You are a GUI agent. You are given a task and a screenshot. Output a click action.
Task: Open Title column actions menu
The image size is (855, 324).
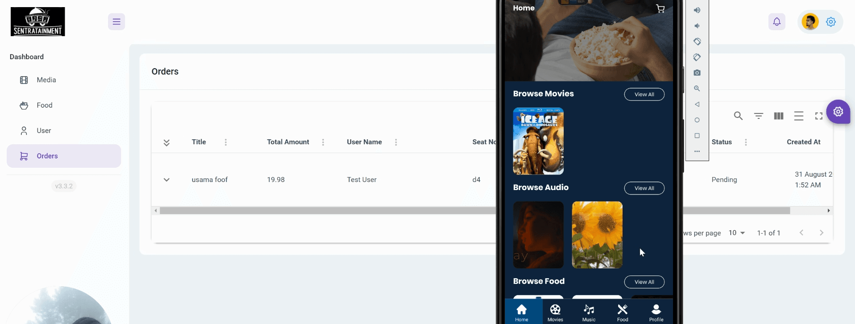(226, 142)
